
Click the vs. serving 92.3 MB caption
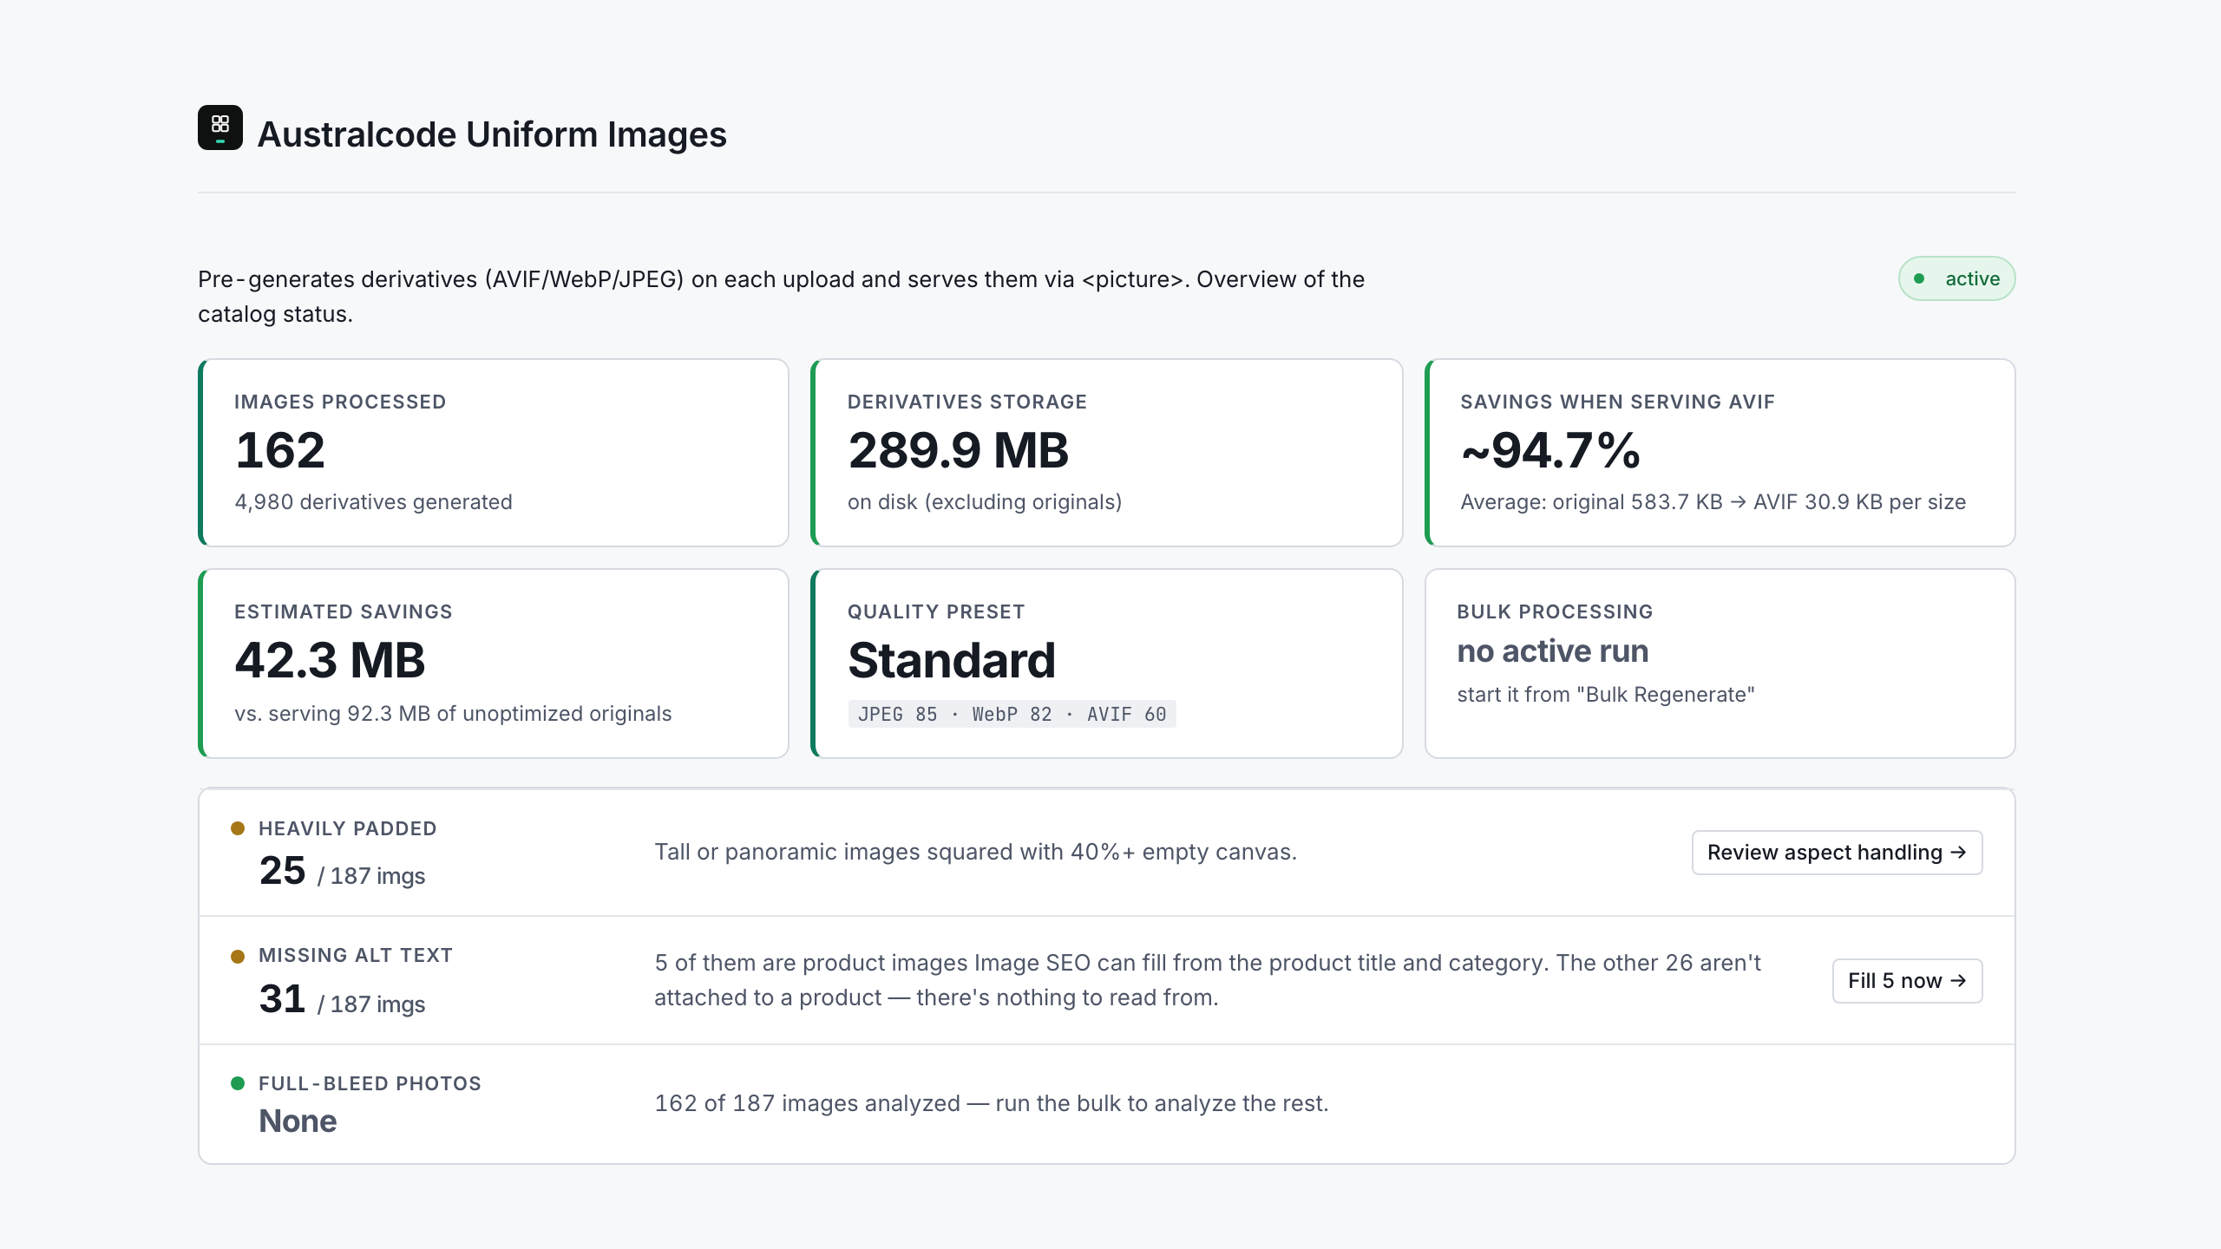(x=453, y=714)
